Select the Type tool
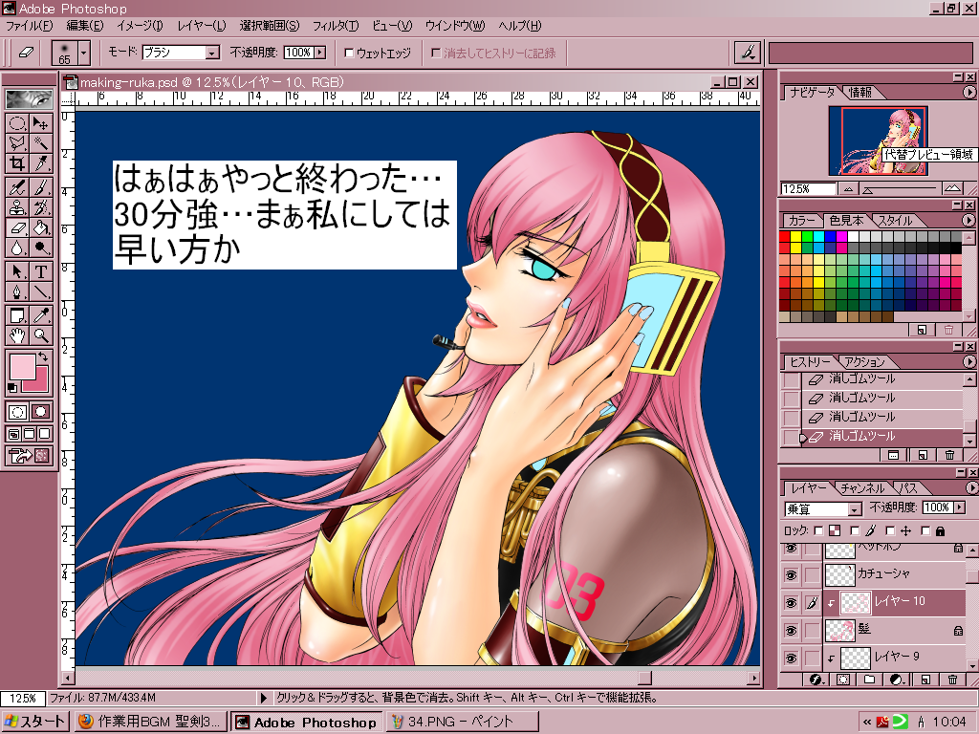Screen dimensions: 979x734 pyautogui.click(x=40, y=271)
